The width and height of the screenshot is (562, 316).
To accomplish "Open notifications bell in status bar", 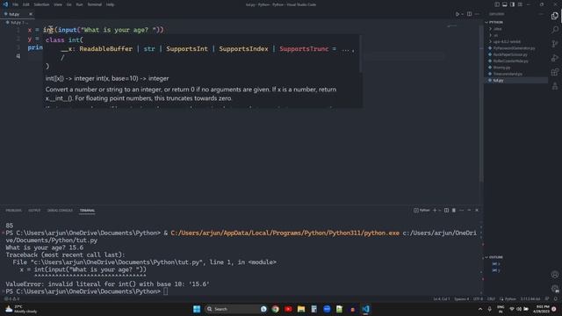I will click(x=555, y=298).
